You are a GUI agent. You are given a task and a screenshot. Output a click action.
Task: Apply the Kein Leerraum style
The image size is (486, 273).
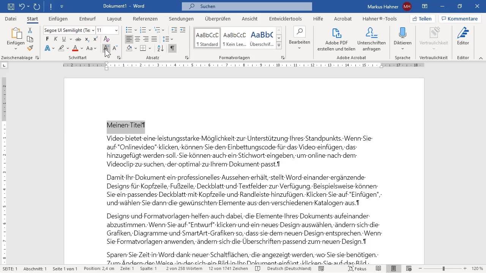(x=235, y=38)
